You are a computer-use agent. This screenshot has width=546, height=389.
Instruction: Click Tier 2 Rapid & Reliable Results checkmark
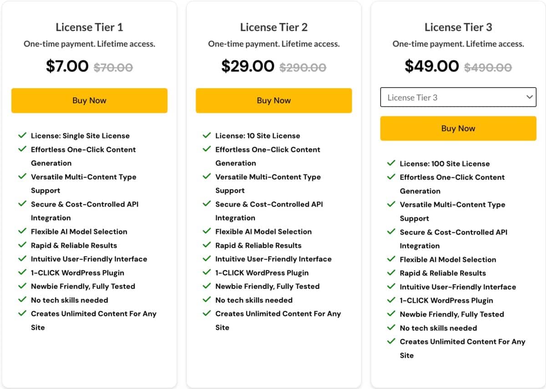pyautogui.click(x=207, y=245)
